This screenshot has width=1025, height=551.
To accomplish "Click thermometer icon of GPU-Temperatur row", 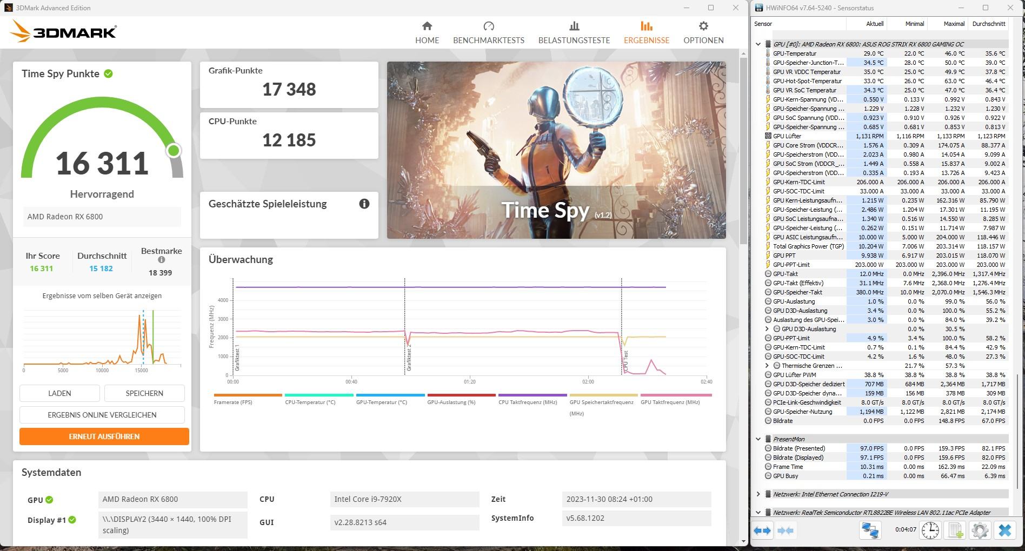I will pyautogui.click(x=768, y=53).
